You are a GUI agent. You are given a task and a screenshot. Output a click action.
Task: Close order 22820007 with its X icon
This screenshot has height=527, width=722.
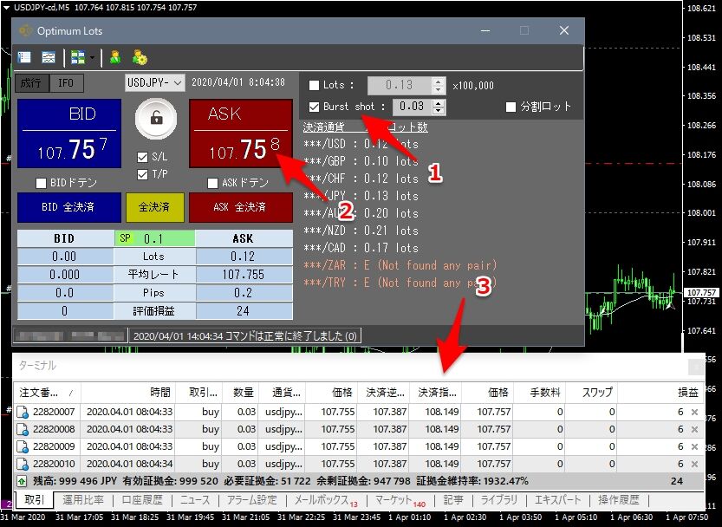click(694, 412)
